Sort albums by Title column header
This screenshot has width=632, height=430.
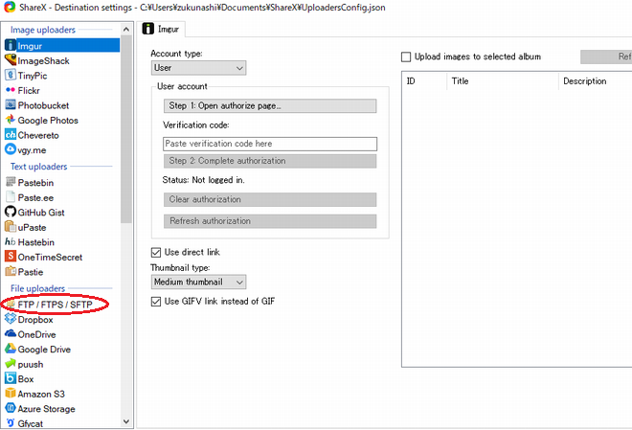click(x=503, y=81)
